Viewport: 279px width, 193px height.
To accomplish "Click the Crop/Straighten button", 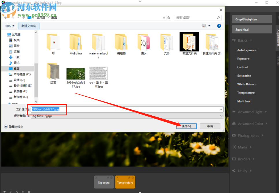I will pos(252,19).
